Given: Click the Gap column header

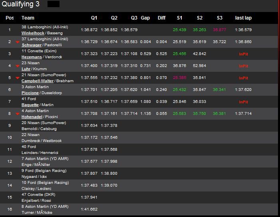Looking at the screenshot, I should tap(145, 18).
